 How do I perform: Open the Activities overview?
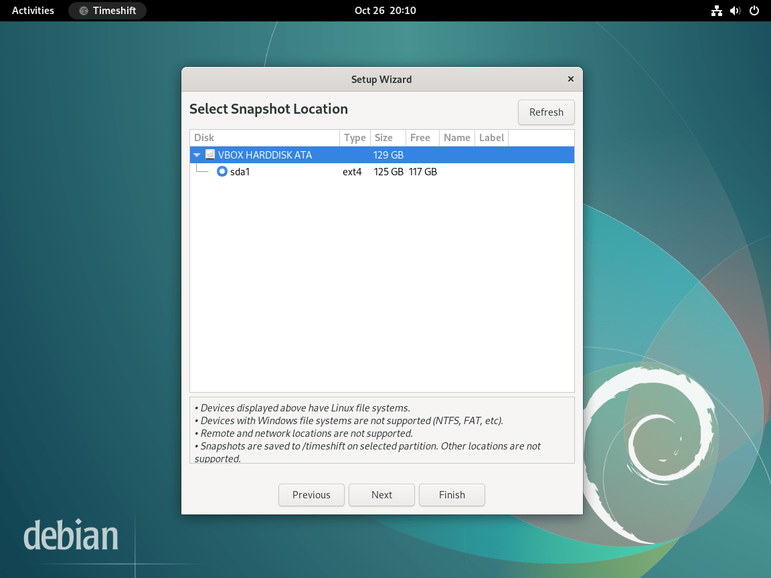click(32, 10)
